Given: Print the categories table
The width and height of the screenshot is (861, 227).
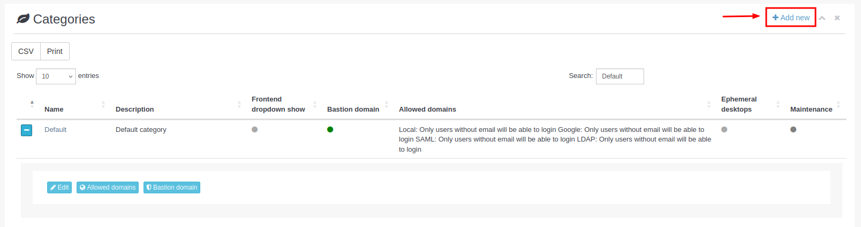Looking at the screenshot, I should [55, 51].
